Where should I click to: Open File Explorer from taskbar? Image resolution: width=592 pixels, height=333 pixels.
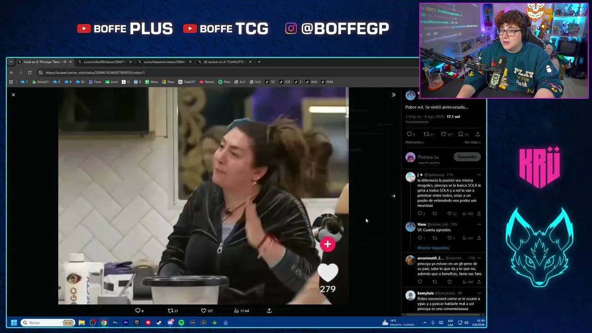point(81,323)
